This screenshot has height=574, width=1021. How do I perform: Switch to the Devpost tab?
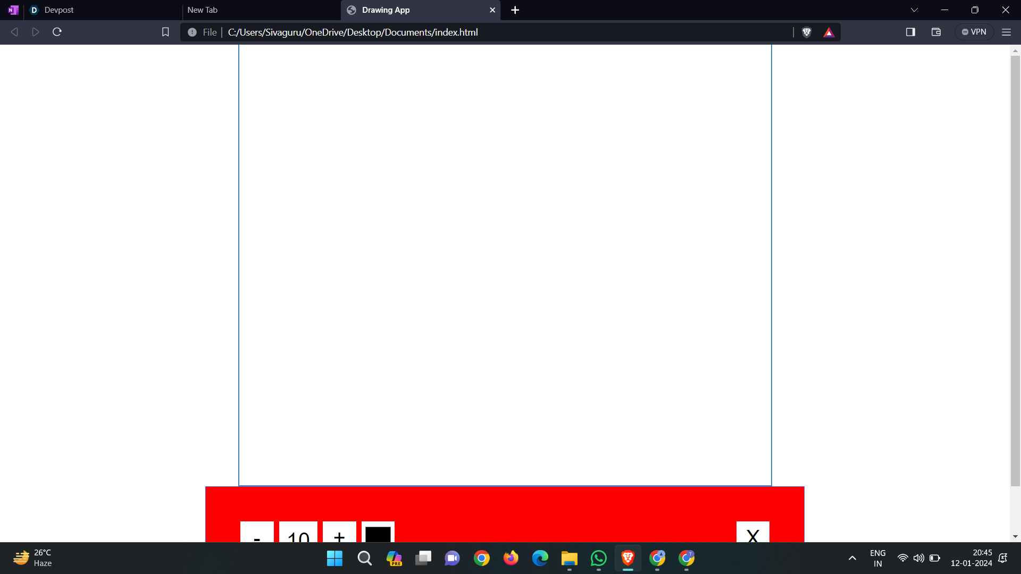tap(58, 10)
